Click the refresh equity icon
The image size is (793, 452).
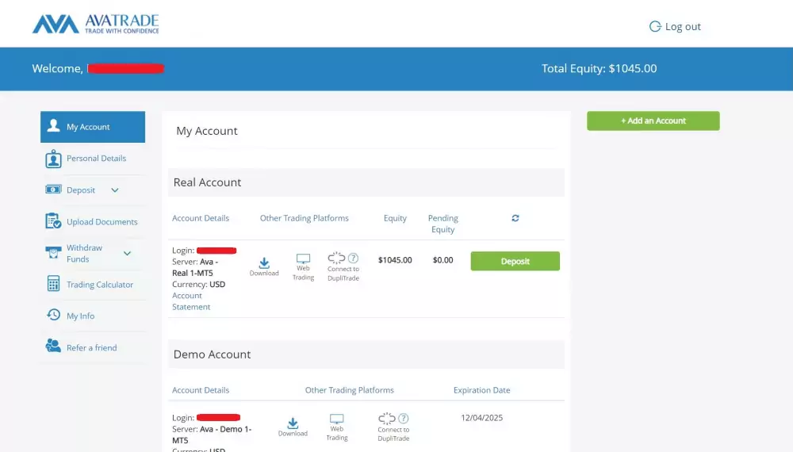(x=515, y=218)
